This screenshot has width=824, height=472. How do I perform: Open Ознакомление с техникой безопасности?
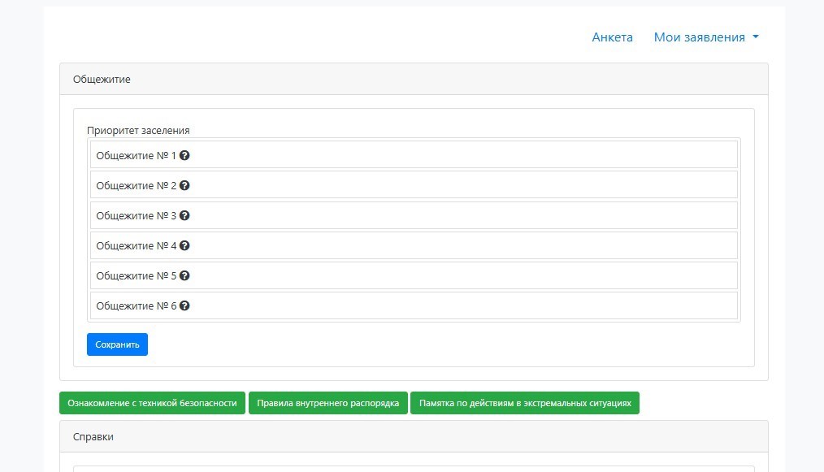(153, 403)
